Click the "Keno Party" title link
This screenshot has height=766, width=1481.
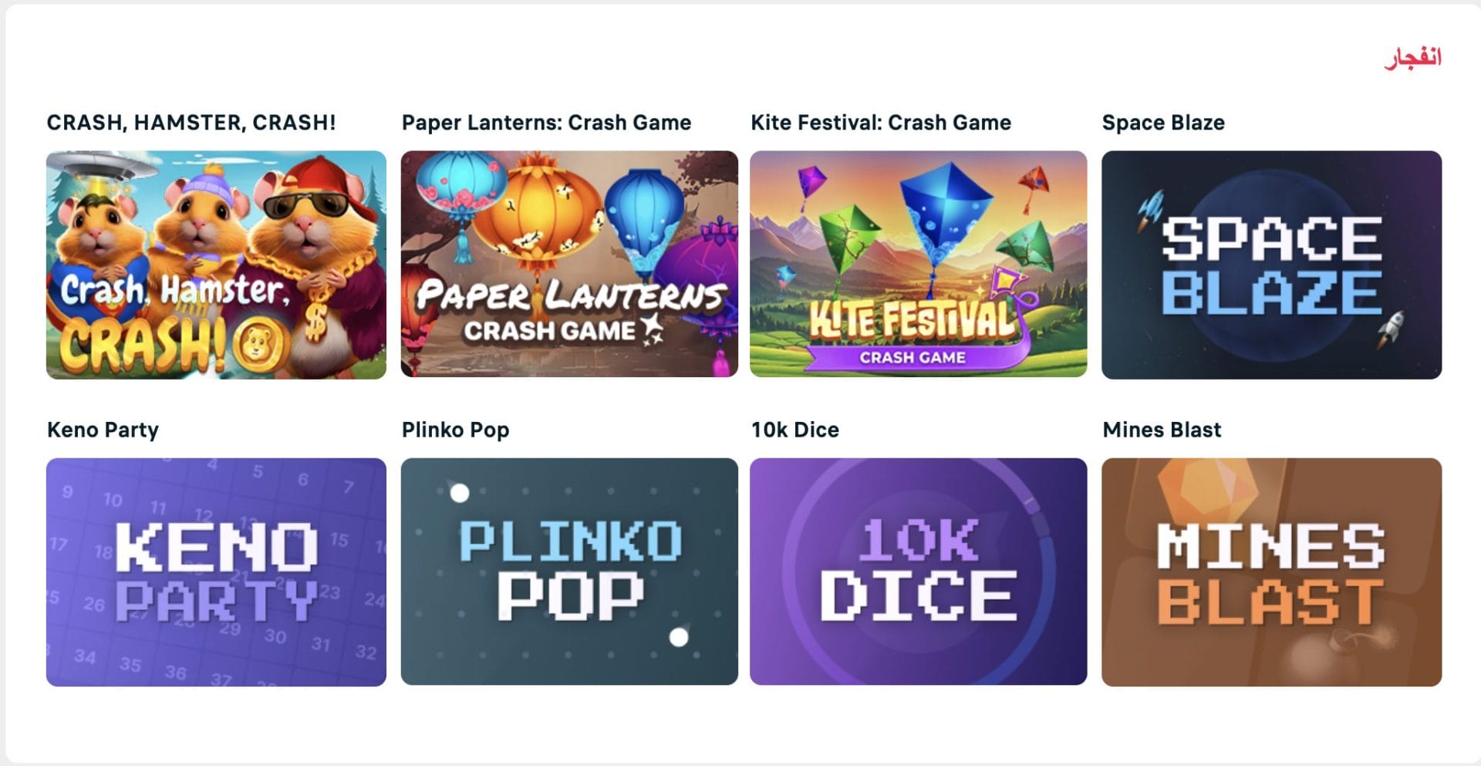coord(103,430)
